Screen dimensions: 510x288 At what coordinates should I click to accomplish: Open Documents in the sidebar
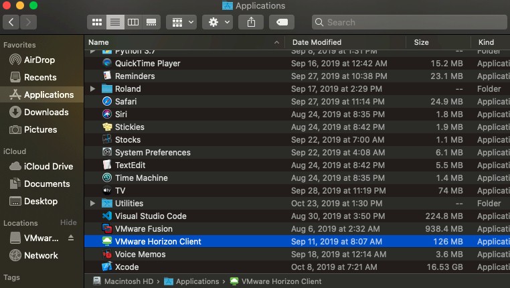[41, 184]
